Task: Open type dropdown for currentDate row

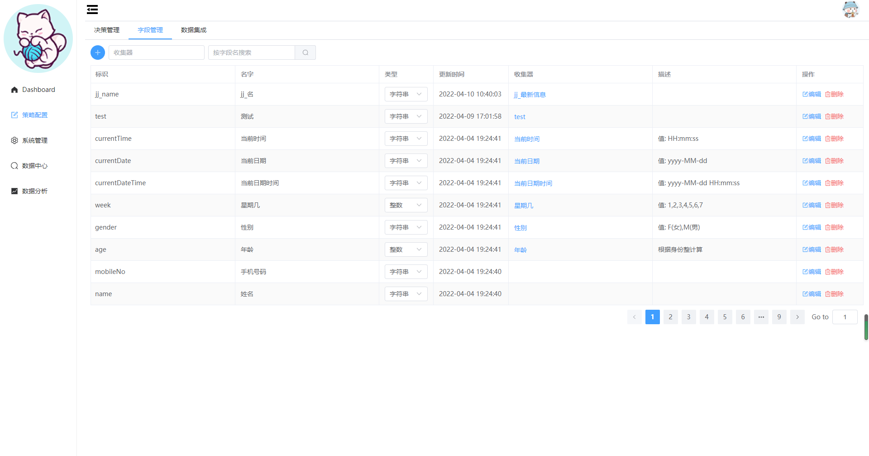Action: click(406, 161)
